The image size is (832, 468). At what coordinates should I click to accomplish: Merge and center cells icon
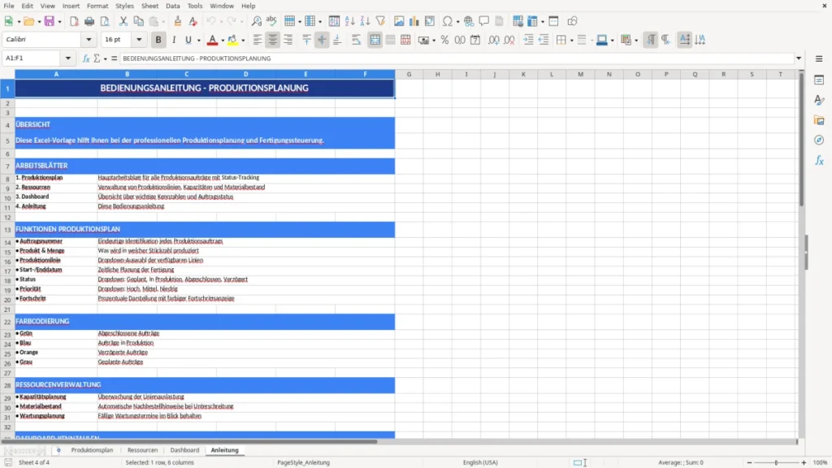[x=375, y=40]
